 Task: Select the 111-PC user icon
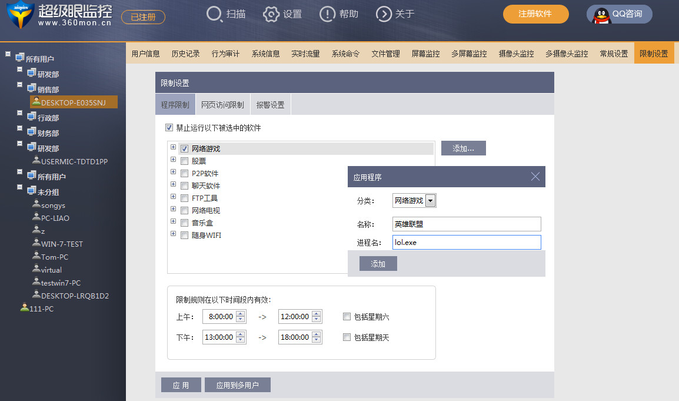[25, 308]
